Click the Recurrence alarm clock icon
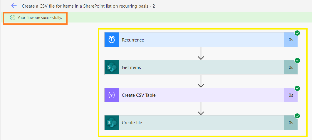This screenshot has height=140, width=312. click(112, 40)
